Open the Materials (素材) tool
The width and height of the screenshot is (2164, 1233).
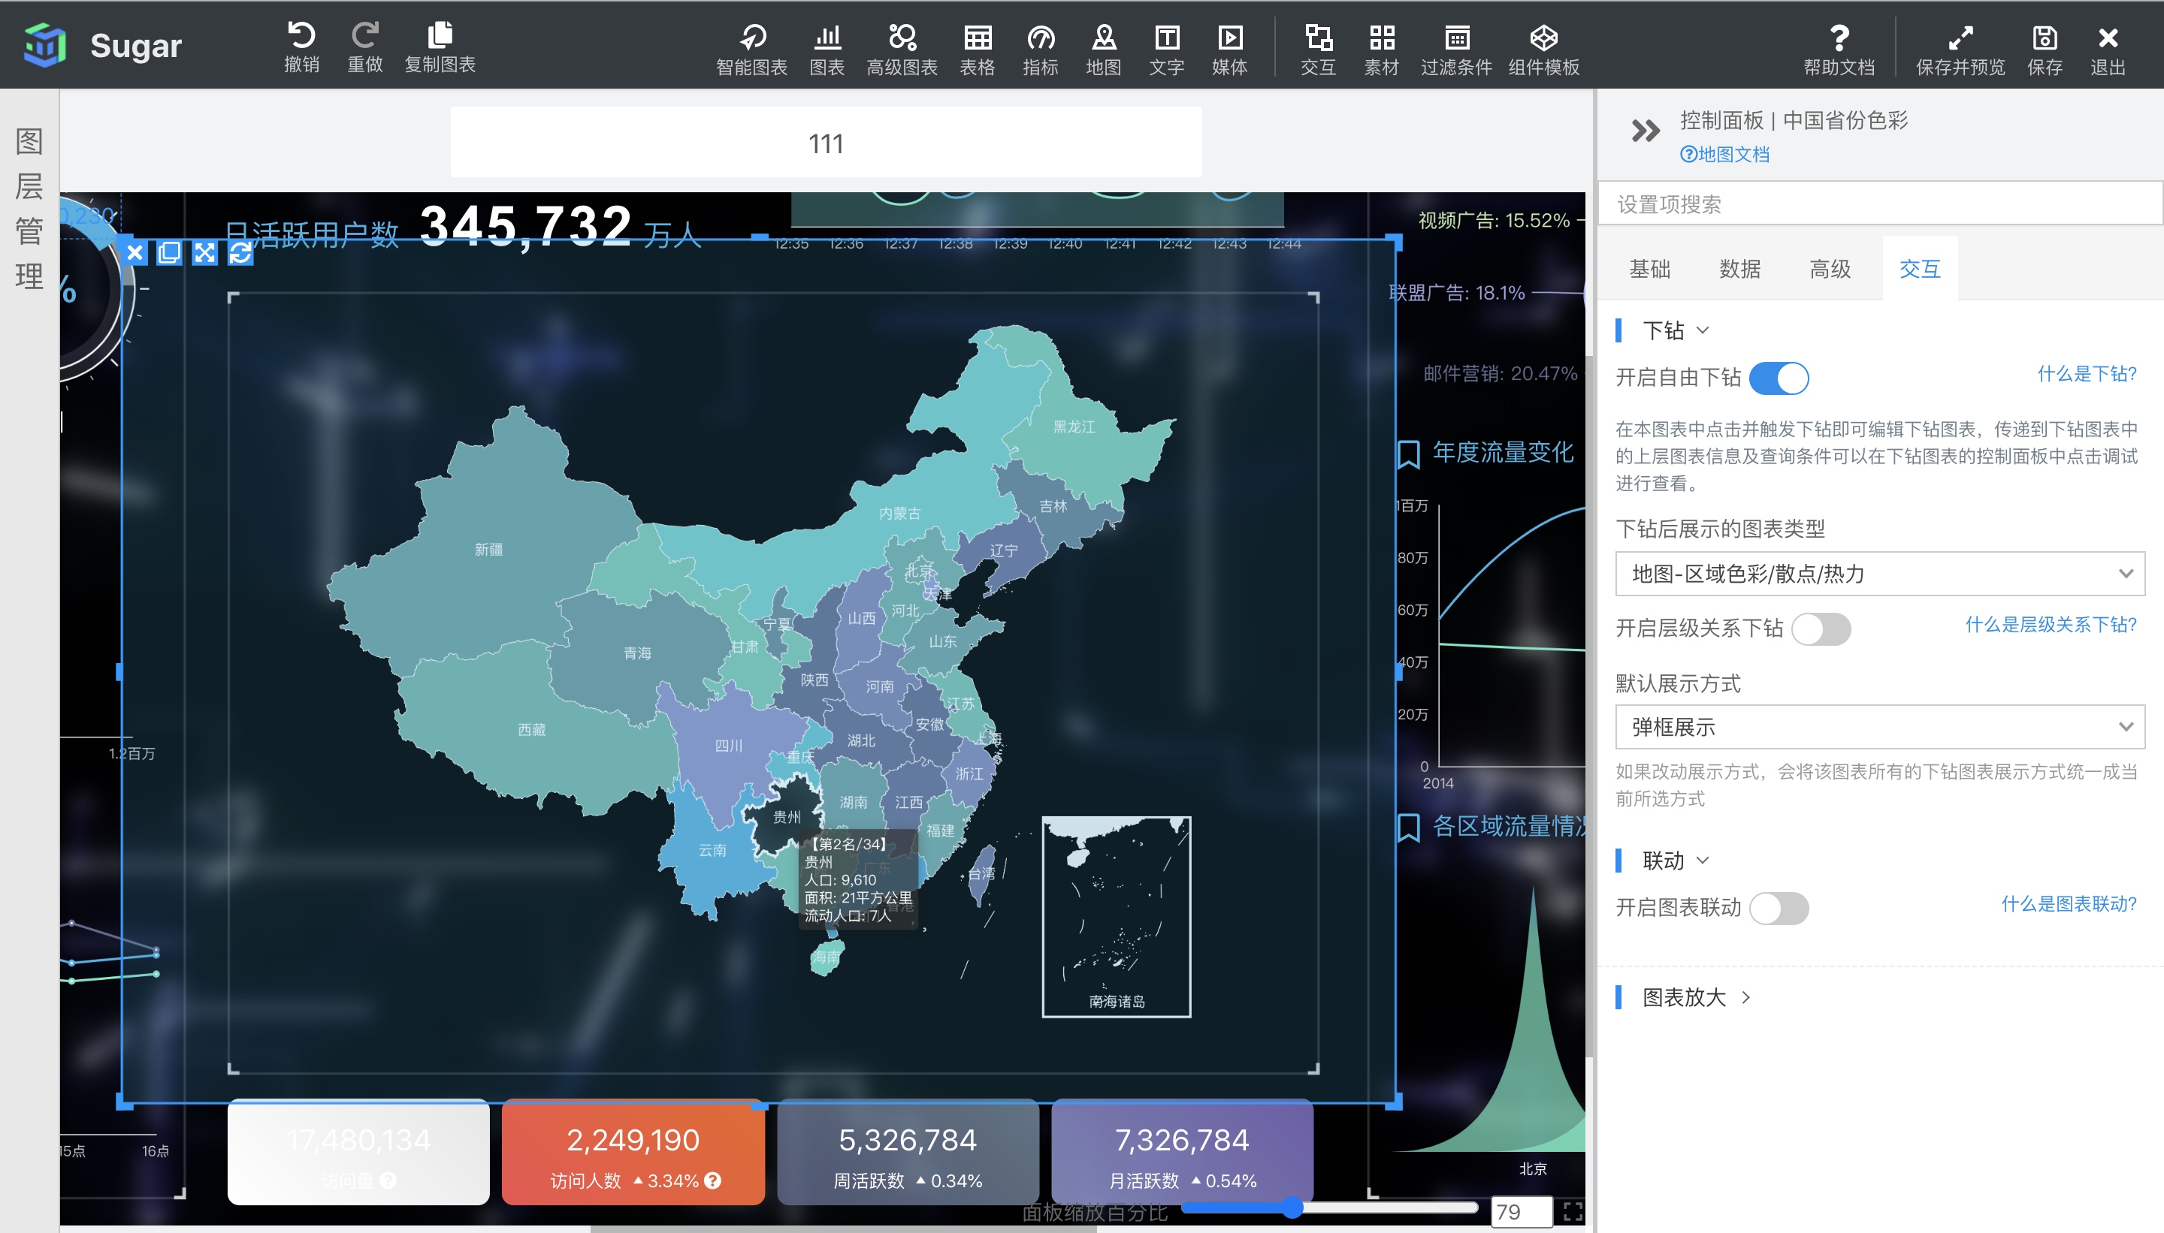pyautogui.click(x=1381, y=49)
